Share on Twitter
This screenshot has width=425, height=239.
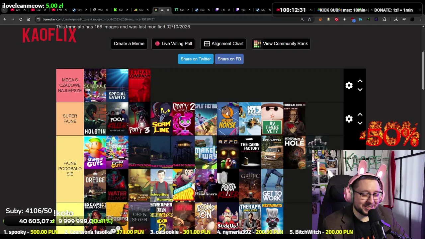point(196,59)
